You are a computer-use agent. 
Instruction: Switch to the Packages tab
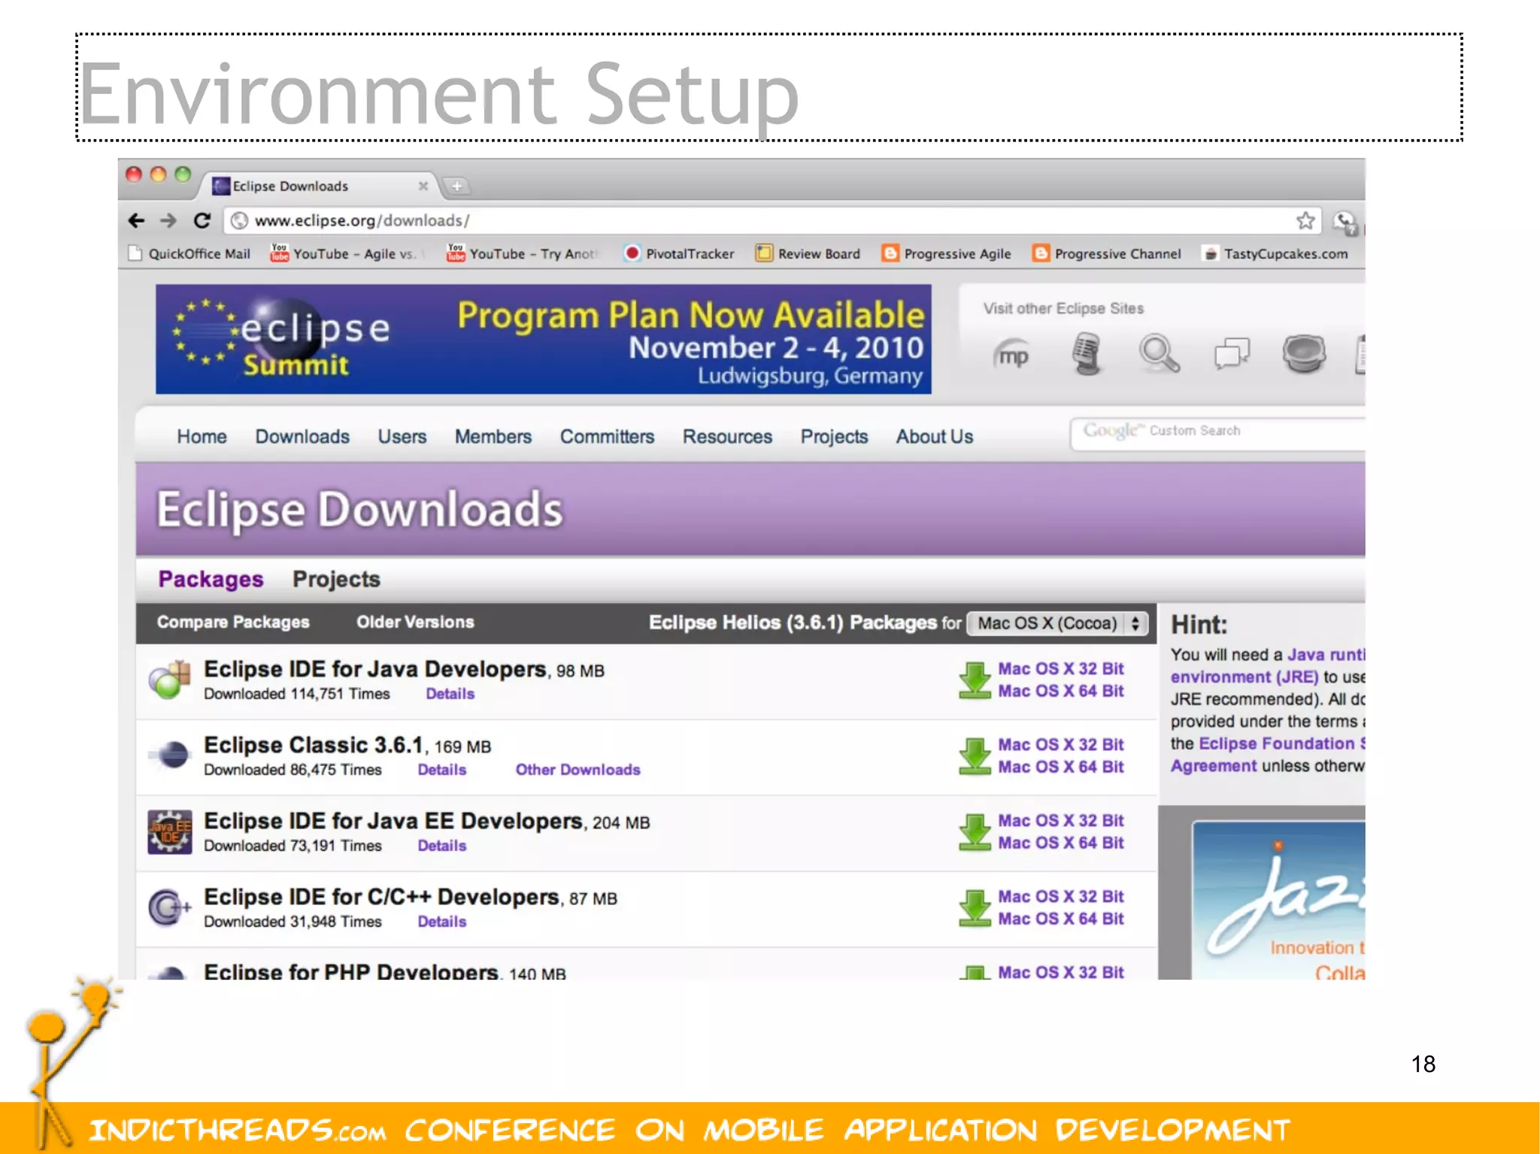coord(211,579)
